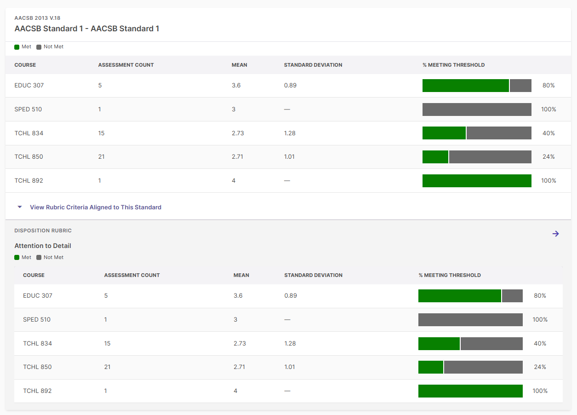
Task: Select EDUC 307 in the rubric table
Action: coord(38,296)
